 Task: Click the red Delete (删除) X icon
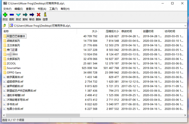38,15
